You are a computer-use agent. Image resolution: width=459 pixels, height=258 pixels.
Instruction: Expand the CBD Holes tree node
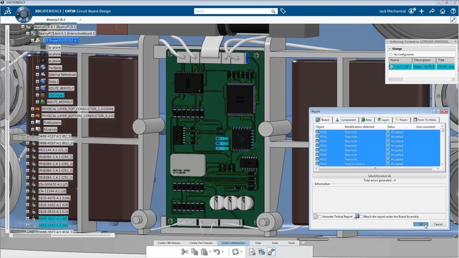[37, 95]
